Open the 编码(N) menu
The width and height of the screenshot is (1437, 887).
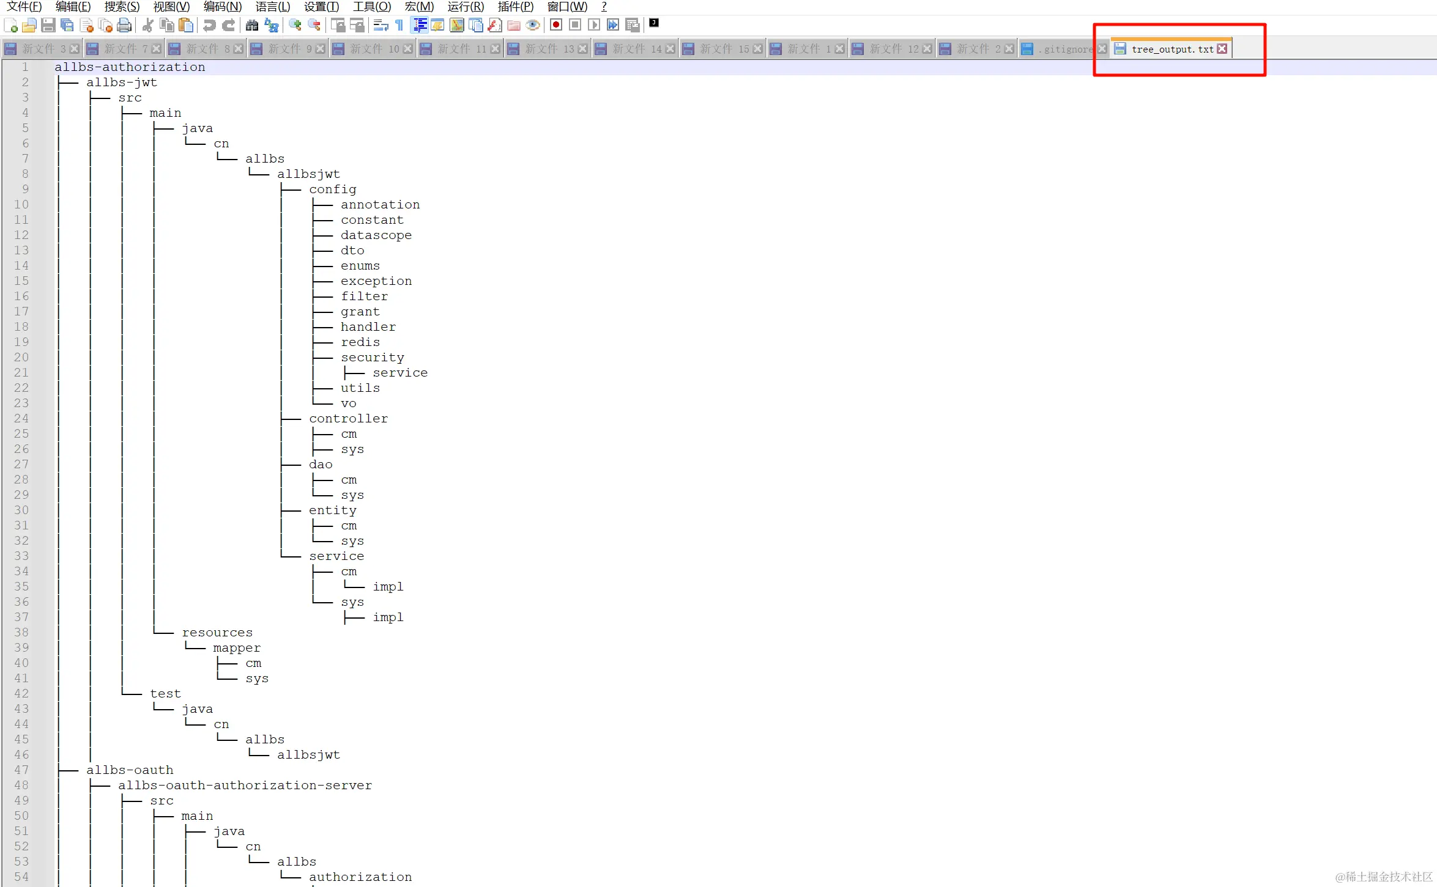coord(222,7)
